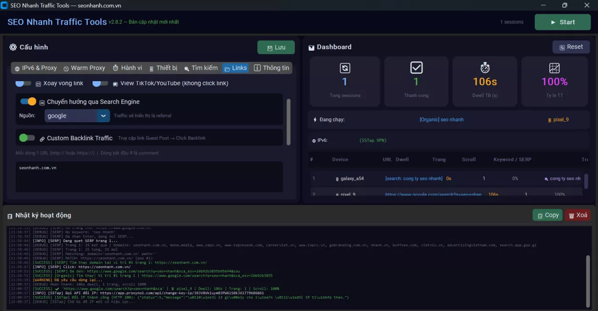Image resolution: width=598 pixels, height=311 pixels.
Task: Click the Dashboard panel icon
Action: point(312,48)
